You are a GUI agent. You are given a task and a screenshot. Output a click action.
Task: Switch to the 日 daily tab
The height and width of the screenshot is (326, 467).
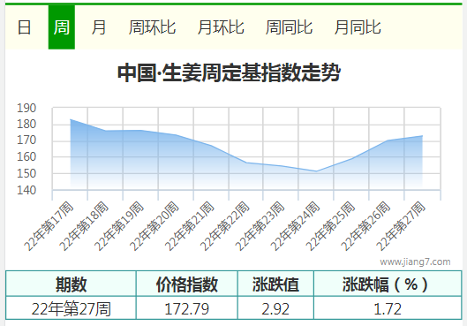tap(24, 27)
